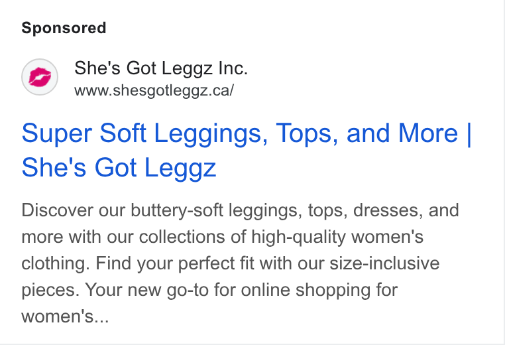The height and width of the screenshot is (345, 505).
Task: Click the word "Discover" starting the description
Action: click(x=58, y=210)
